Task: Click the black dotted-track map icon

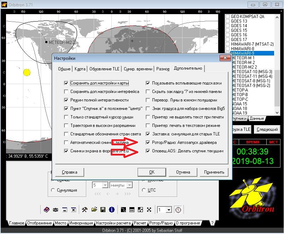Action: [123, 210]
